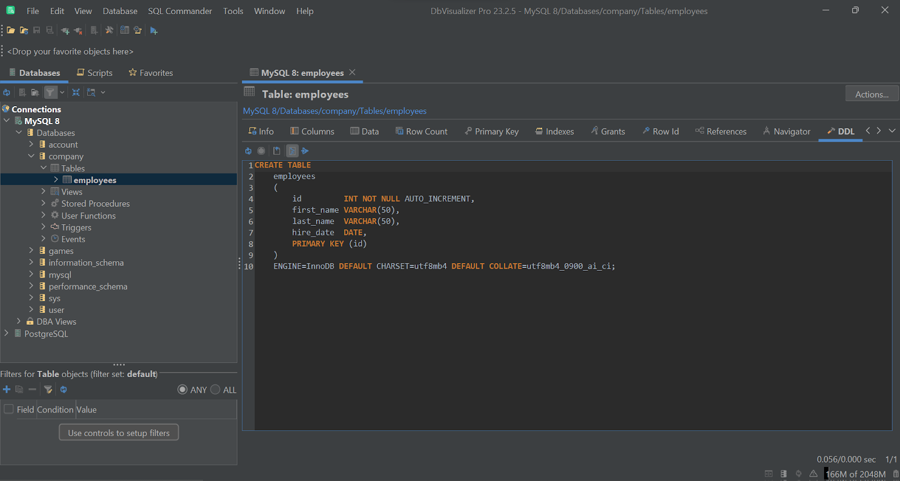Add a new filter with plus icon
The width and height of the screenshot is (900, 481).
(x=7, y=389)
